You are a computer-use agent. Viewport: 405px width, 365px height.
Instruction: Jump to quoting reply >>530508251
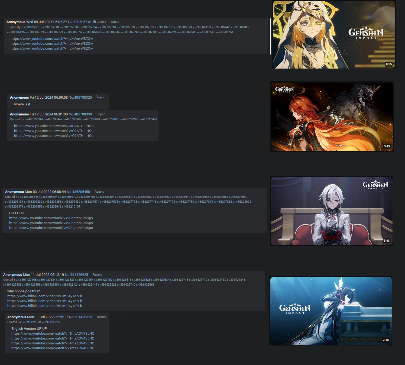coord(224,32)
